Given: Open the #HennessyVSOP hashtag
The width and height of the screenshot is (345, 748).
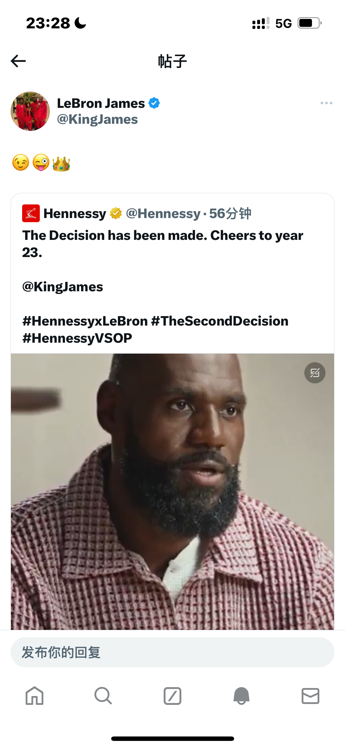Looking at the screenshot, I should coord(77,338).
